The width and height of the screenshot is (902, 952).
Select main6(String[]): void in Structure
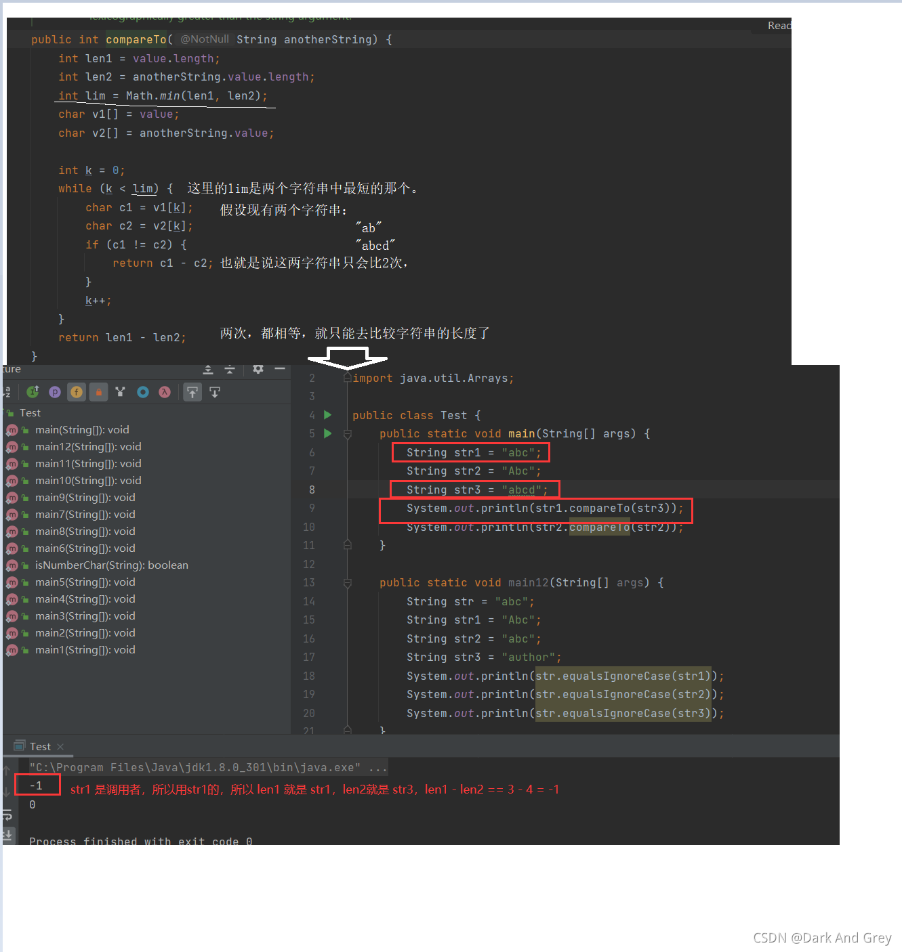pos(85,548)
